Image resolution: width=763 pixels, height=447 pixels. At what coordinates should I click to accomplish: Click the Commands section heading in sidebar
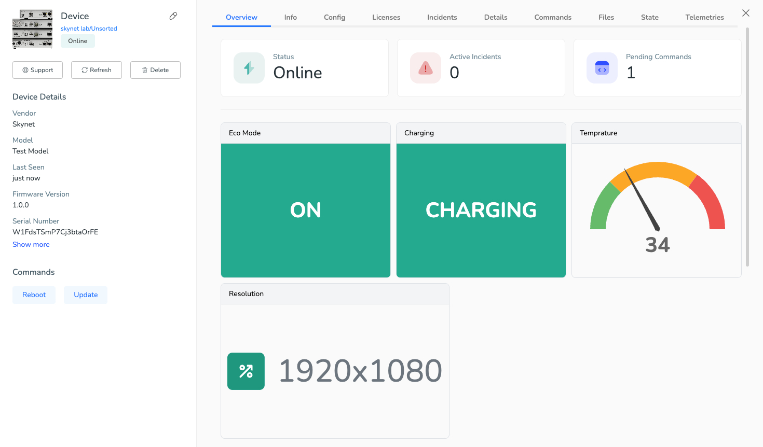point(34,272)
